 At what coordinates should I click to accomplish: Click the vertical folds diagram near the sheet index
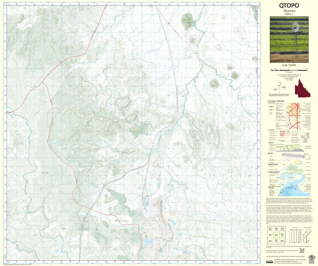[x=295, y=236]
